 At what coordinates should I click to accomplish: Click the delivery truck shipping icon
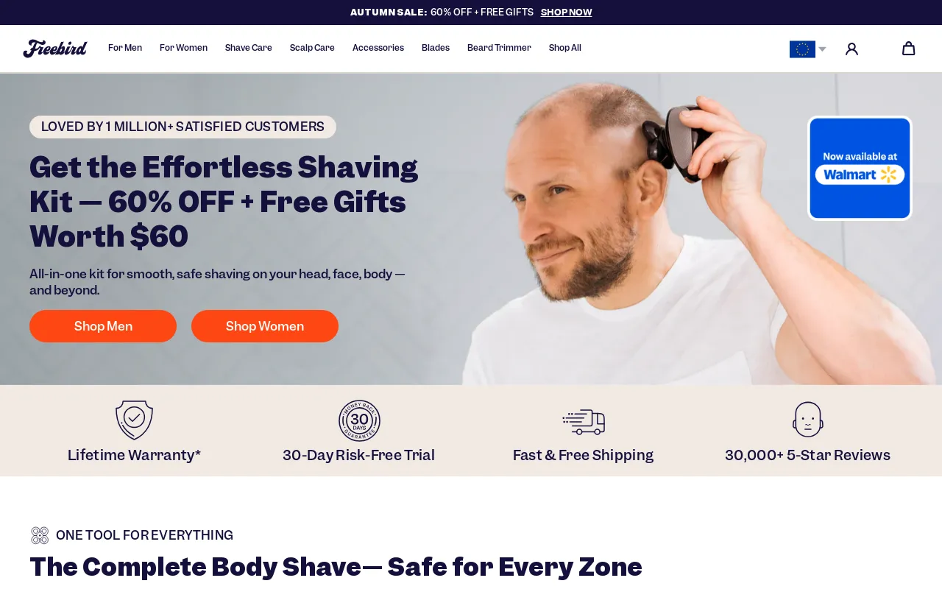pyautogui.click(x=584, y=422)
